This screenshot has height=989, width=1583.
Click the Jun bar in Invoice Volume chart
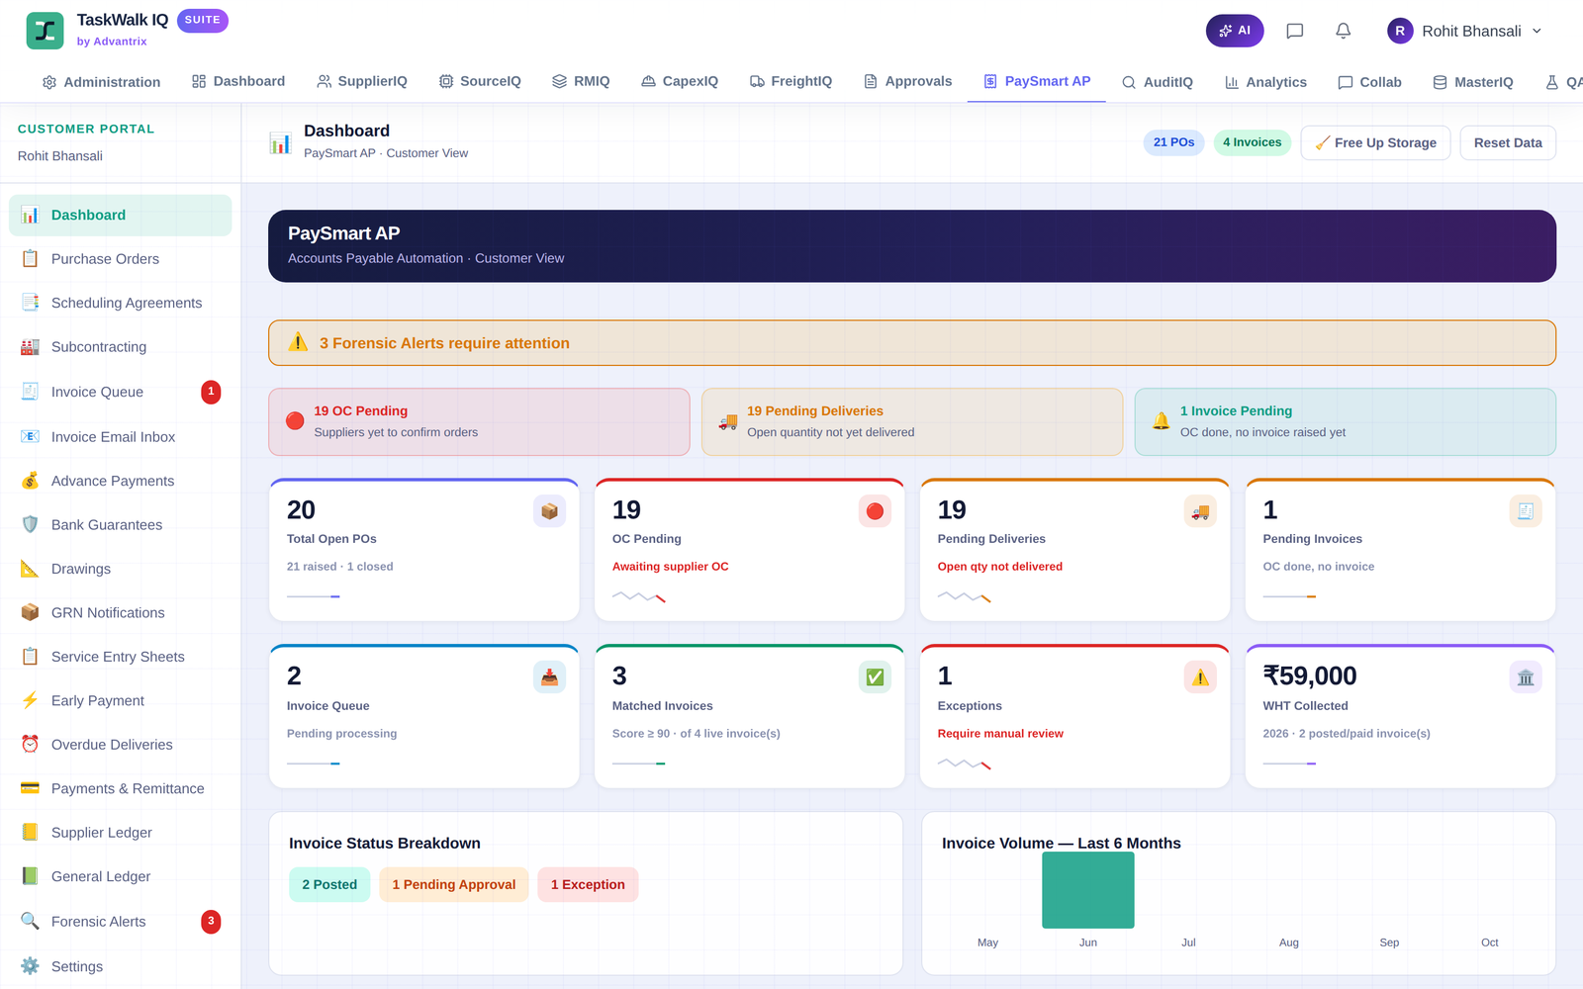[x=1088, y=890]
